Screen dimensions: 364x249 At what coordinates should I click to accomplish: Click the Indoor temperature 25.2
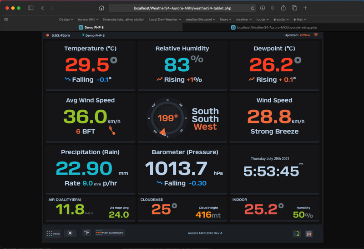point(261,209)
